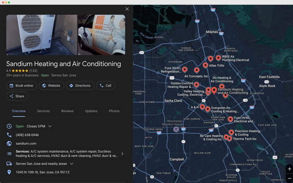Select the Atlas Trillo map pin
This screenshot has height=183, width=293.
[x=206, y=65]
